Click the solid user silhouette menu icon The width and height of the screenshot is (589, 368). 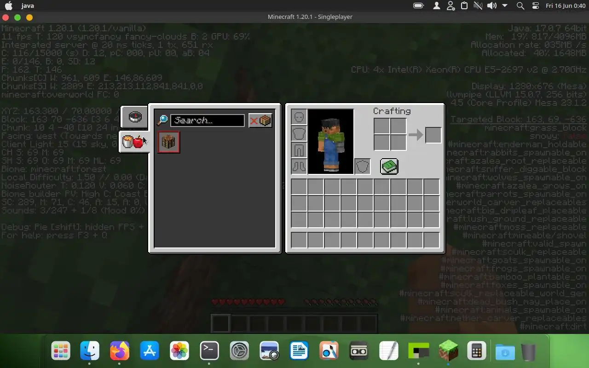[x=436, y=6]
